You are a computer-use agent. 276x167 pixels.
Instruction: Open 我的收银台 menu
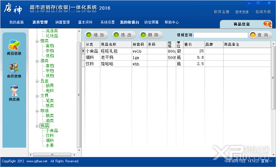click(130, 22)
